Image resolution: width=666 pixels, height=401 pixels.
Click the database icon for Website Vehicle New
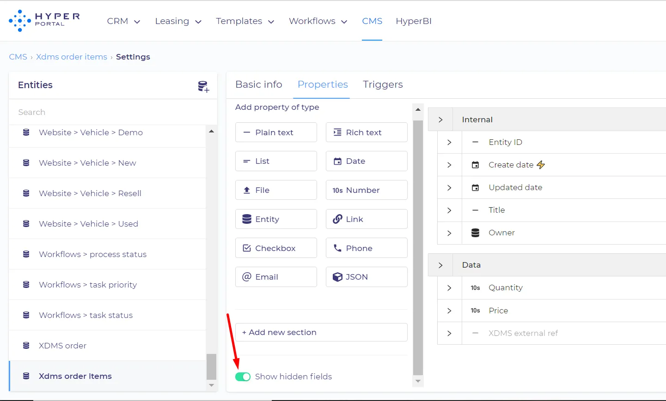26,163
